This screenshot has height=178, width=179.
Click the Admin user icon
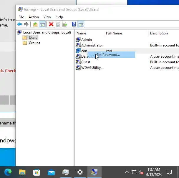78,40
